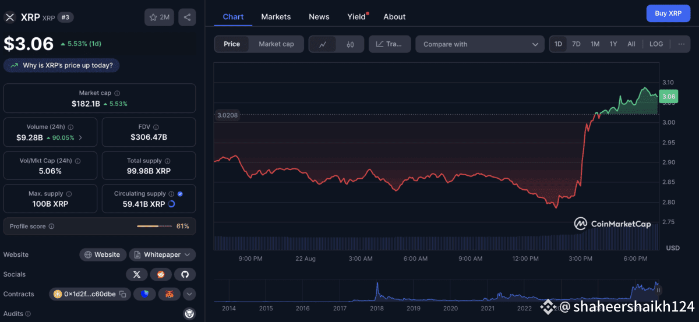The image size is (699, 322).
Task: Open Reddit social link
Action: tap(161, 274)
